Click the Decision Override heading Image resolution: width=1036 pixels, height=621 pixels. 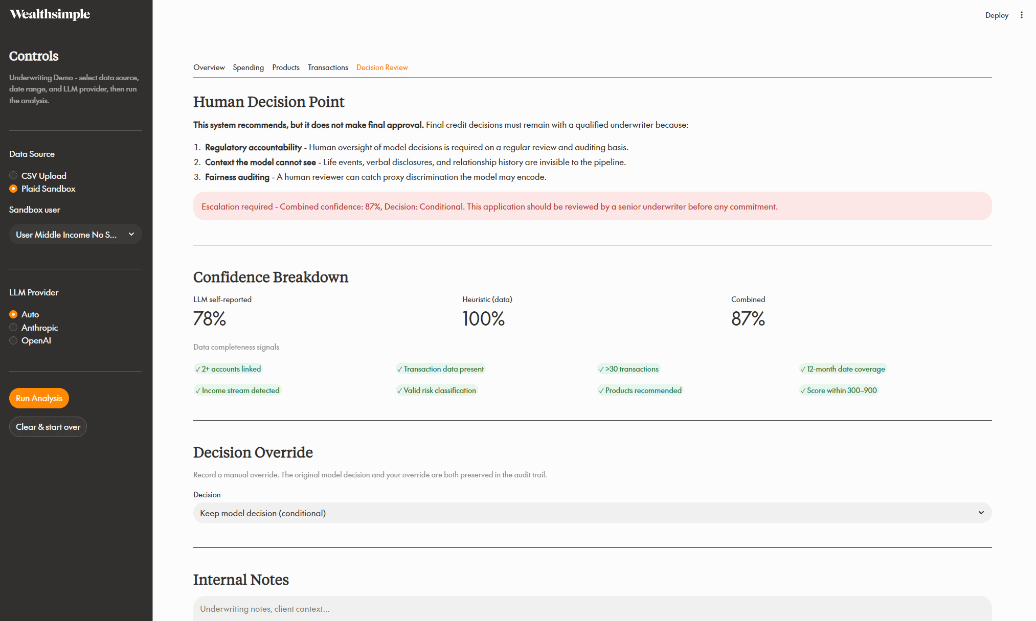253,452
